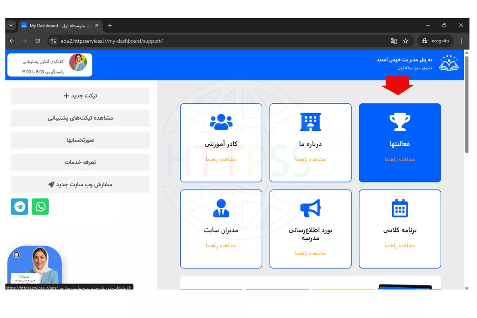477x318 pixels.
Task: Open مشاهده تیکت‌های پشتیبانی
Action: 80,118
